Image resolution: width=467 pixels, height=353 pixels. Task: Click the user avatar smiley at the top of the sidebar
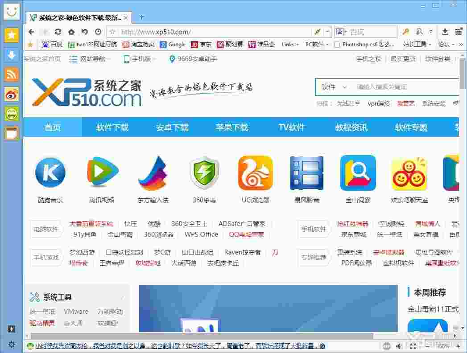coord(11,11)
